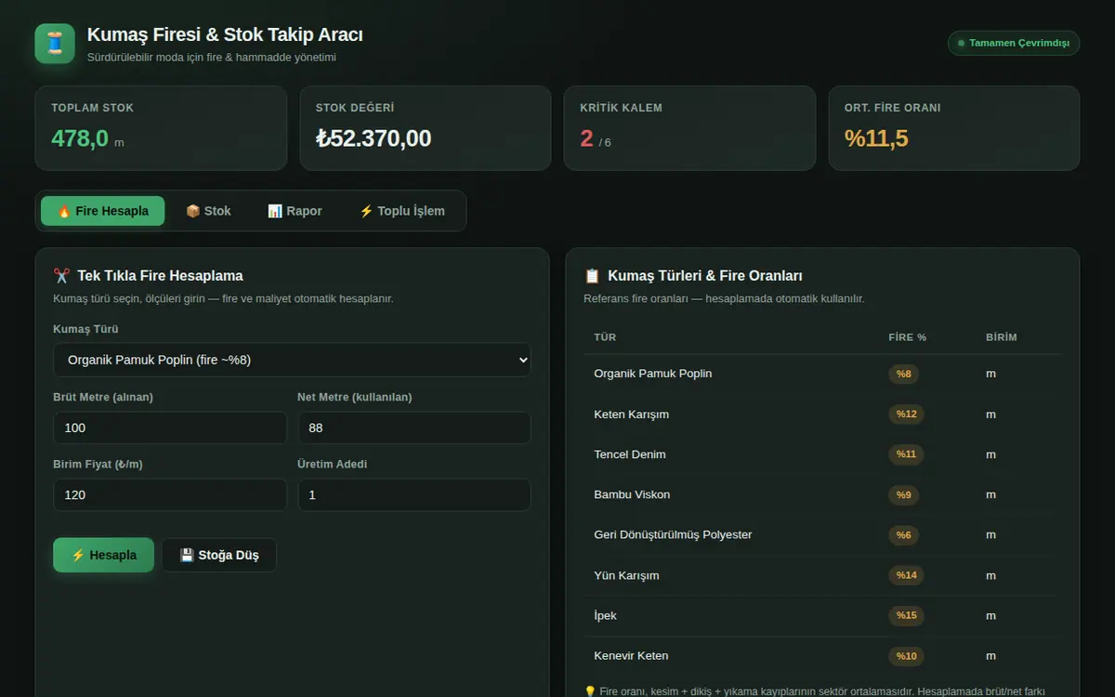The width and height of the screenshot is (1115, 697).
Task: Click the Ort. Fire Oranı value %11,5
Action: pos(876,138)
